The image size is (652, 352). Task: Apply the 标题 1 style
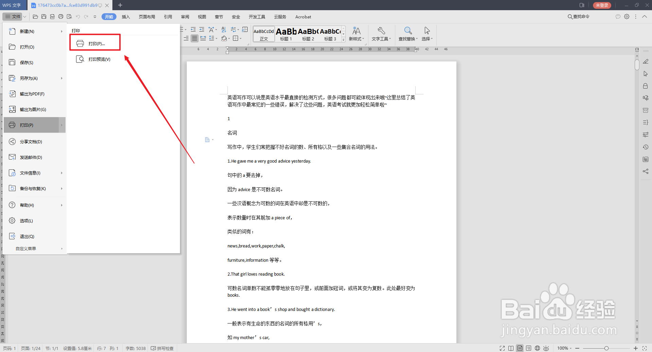coord(286,34)
